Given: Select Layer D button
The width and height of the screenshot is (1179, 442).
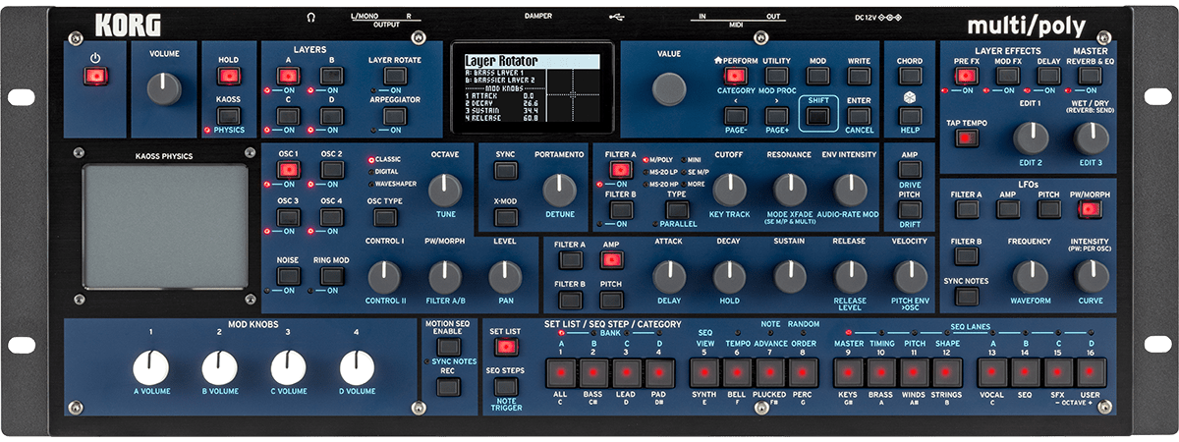Looking at the screenshot, I should pos(331,115).
